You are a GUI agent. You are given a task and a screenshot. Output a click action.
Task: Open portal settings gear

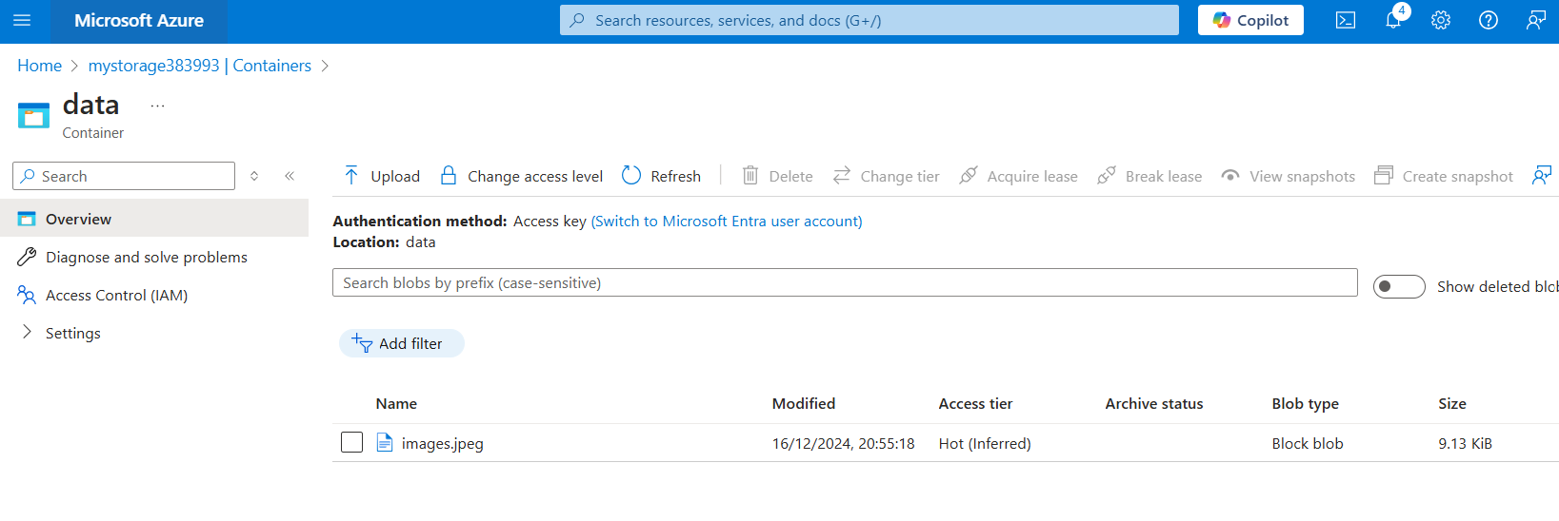[1440, 20]
